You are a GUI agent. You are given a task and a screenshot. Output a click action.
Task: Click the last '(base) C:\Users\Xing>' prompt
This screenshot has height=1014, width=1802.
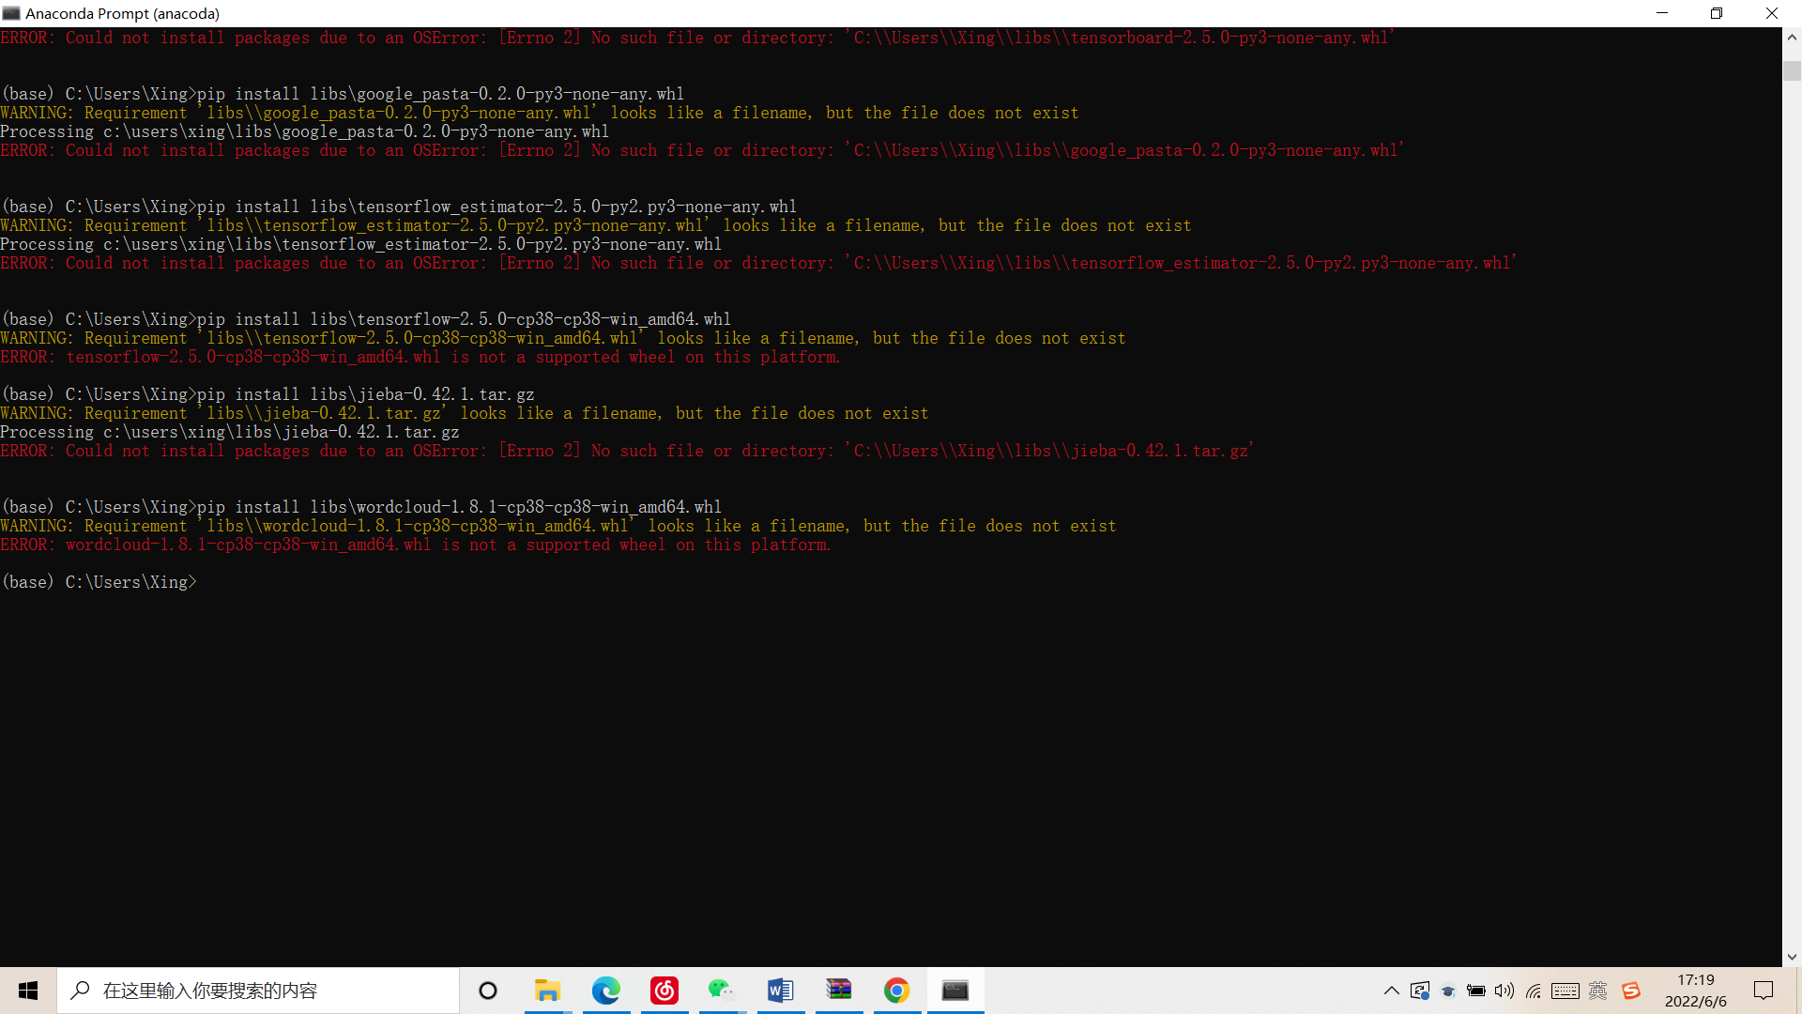click(x=99, y=582)
